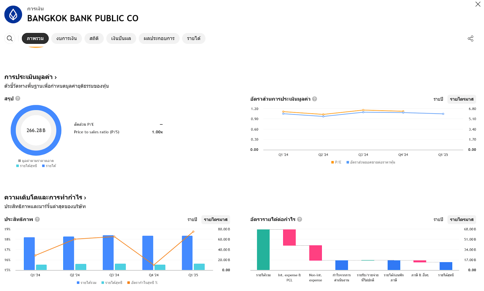Toggle อัตรากำไรสุทธิ % legend entry
Viewport: 484px width, 291px height.
[x=142, y=283]
